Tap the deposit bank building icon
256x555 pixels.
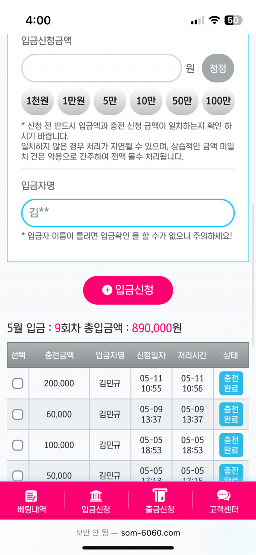point(96,496)
